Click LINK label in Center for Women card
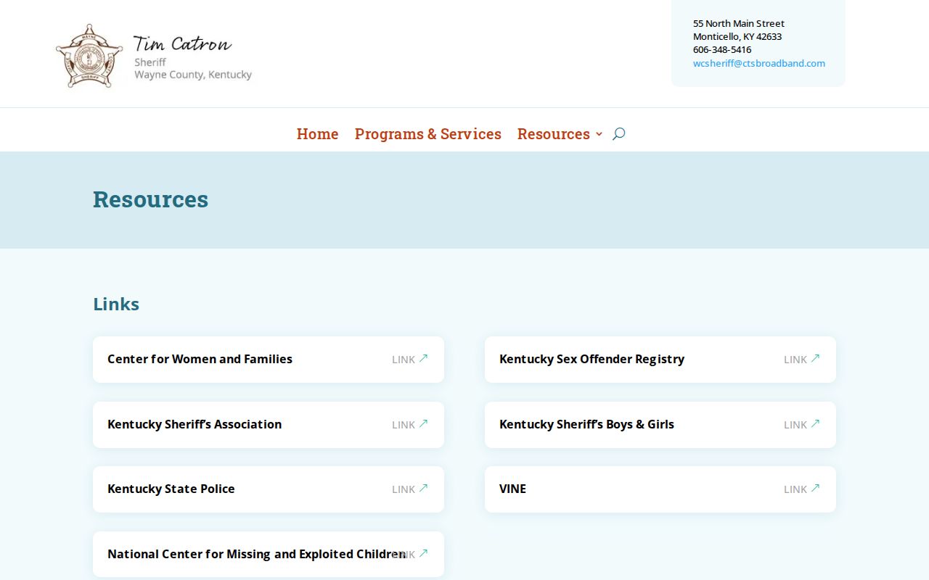 (404, 360)
